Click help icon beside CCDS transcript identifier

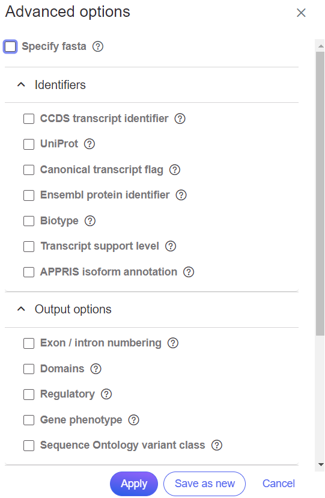pyautogui.click(x=180, y=118)
